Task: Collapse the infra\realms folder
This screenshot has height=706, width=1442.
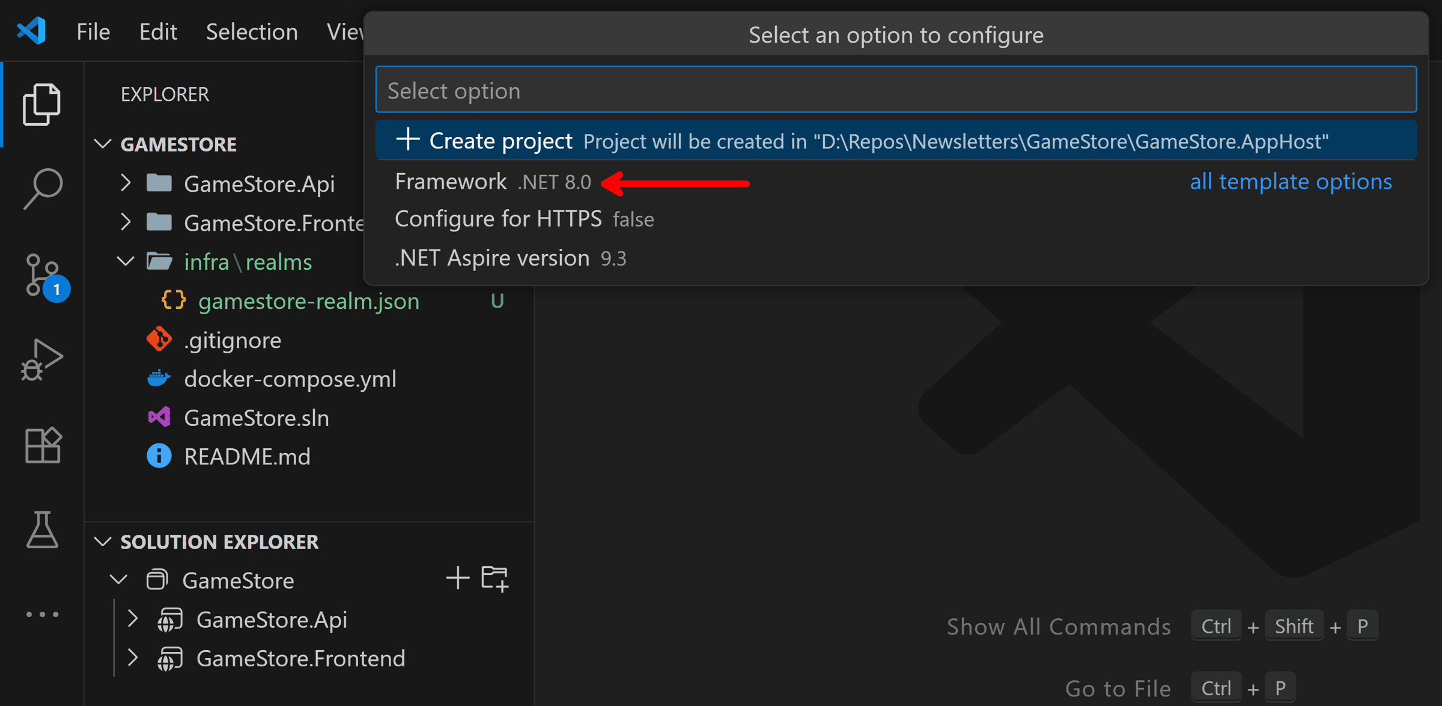Action: pyautogui.click(x=125, y=261)
